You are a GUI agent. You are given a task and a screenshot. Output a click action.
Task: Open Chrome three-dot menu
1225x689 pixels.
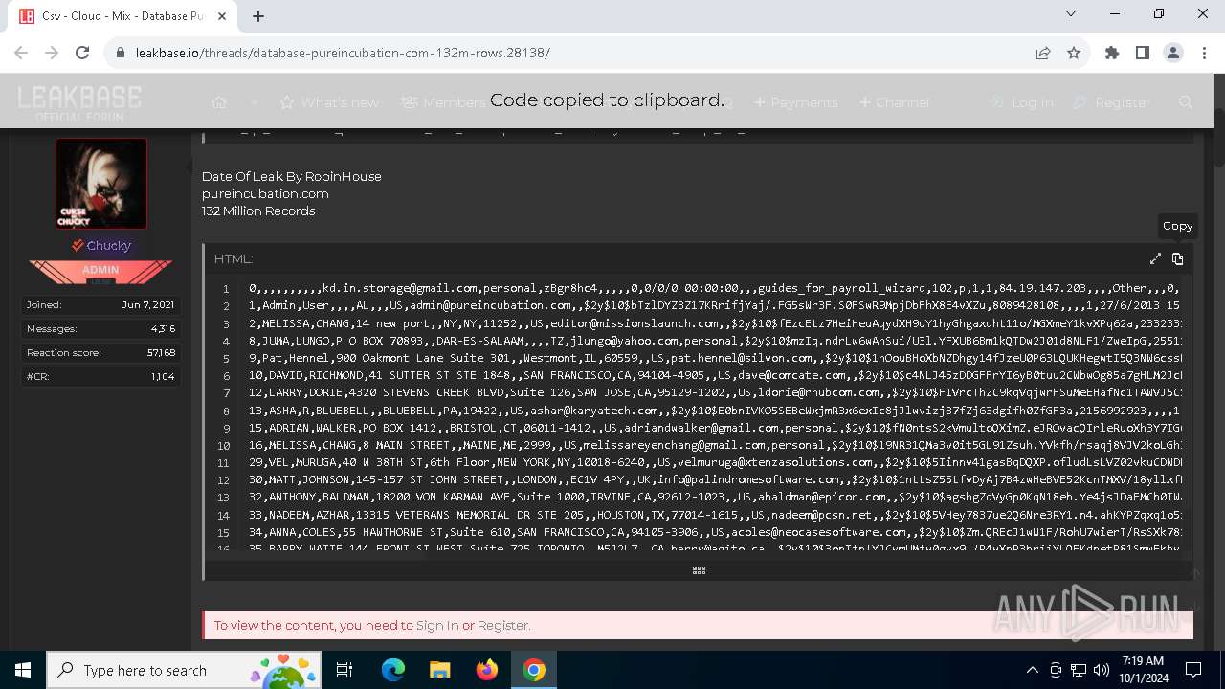tap(1203, 53)
